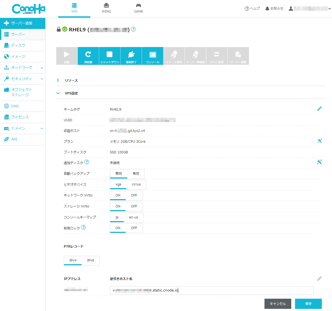
Task: Click the ConoHa logo
Action: 28,9
